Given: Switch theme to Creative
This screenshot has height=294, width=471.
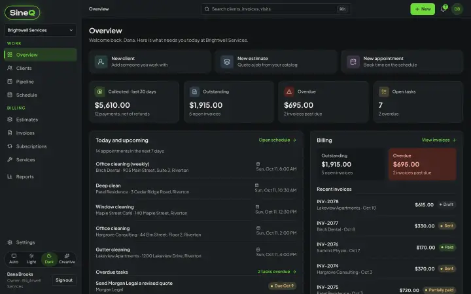Looking at the screenshot, I should 67,259.
